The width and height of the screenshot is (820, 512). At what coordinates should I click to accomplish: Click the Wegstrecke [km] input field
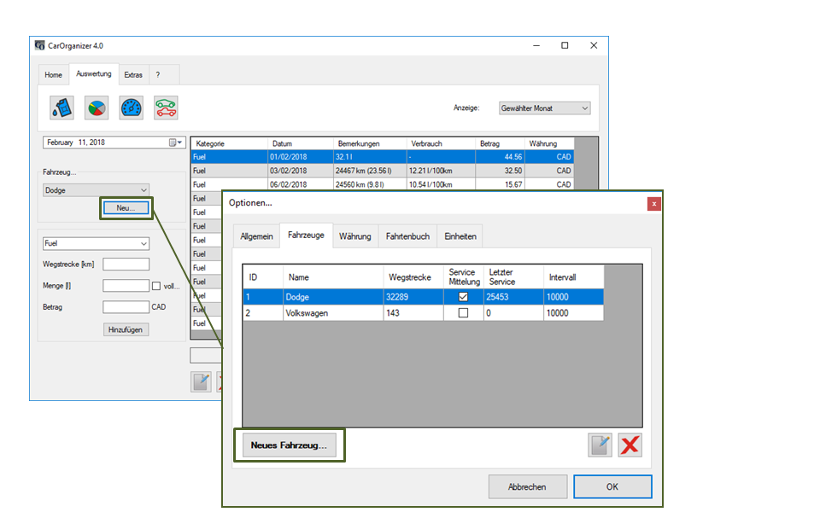[126, 265]
